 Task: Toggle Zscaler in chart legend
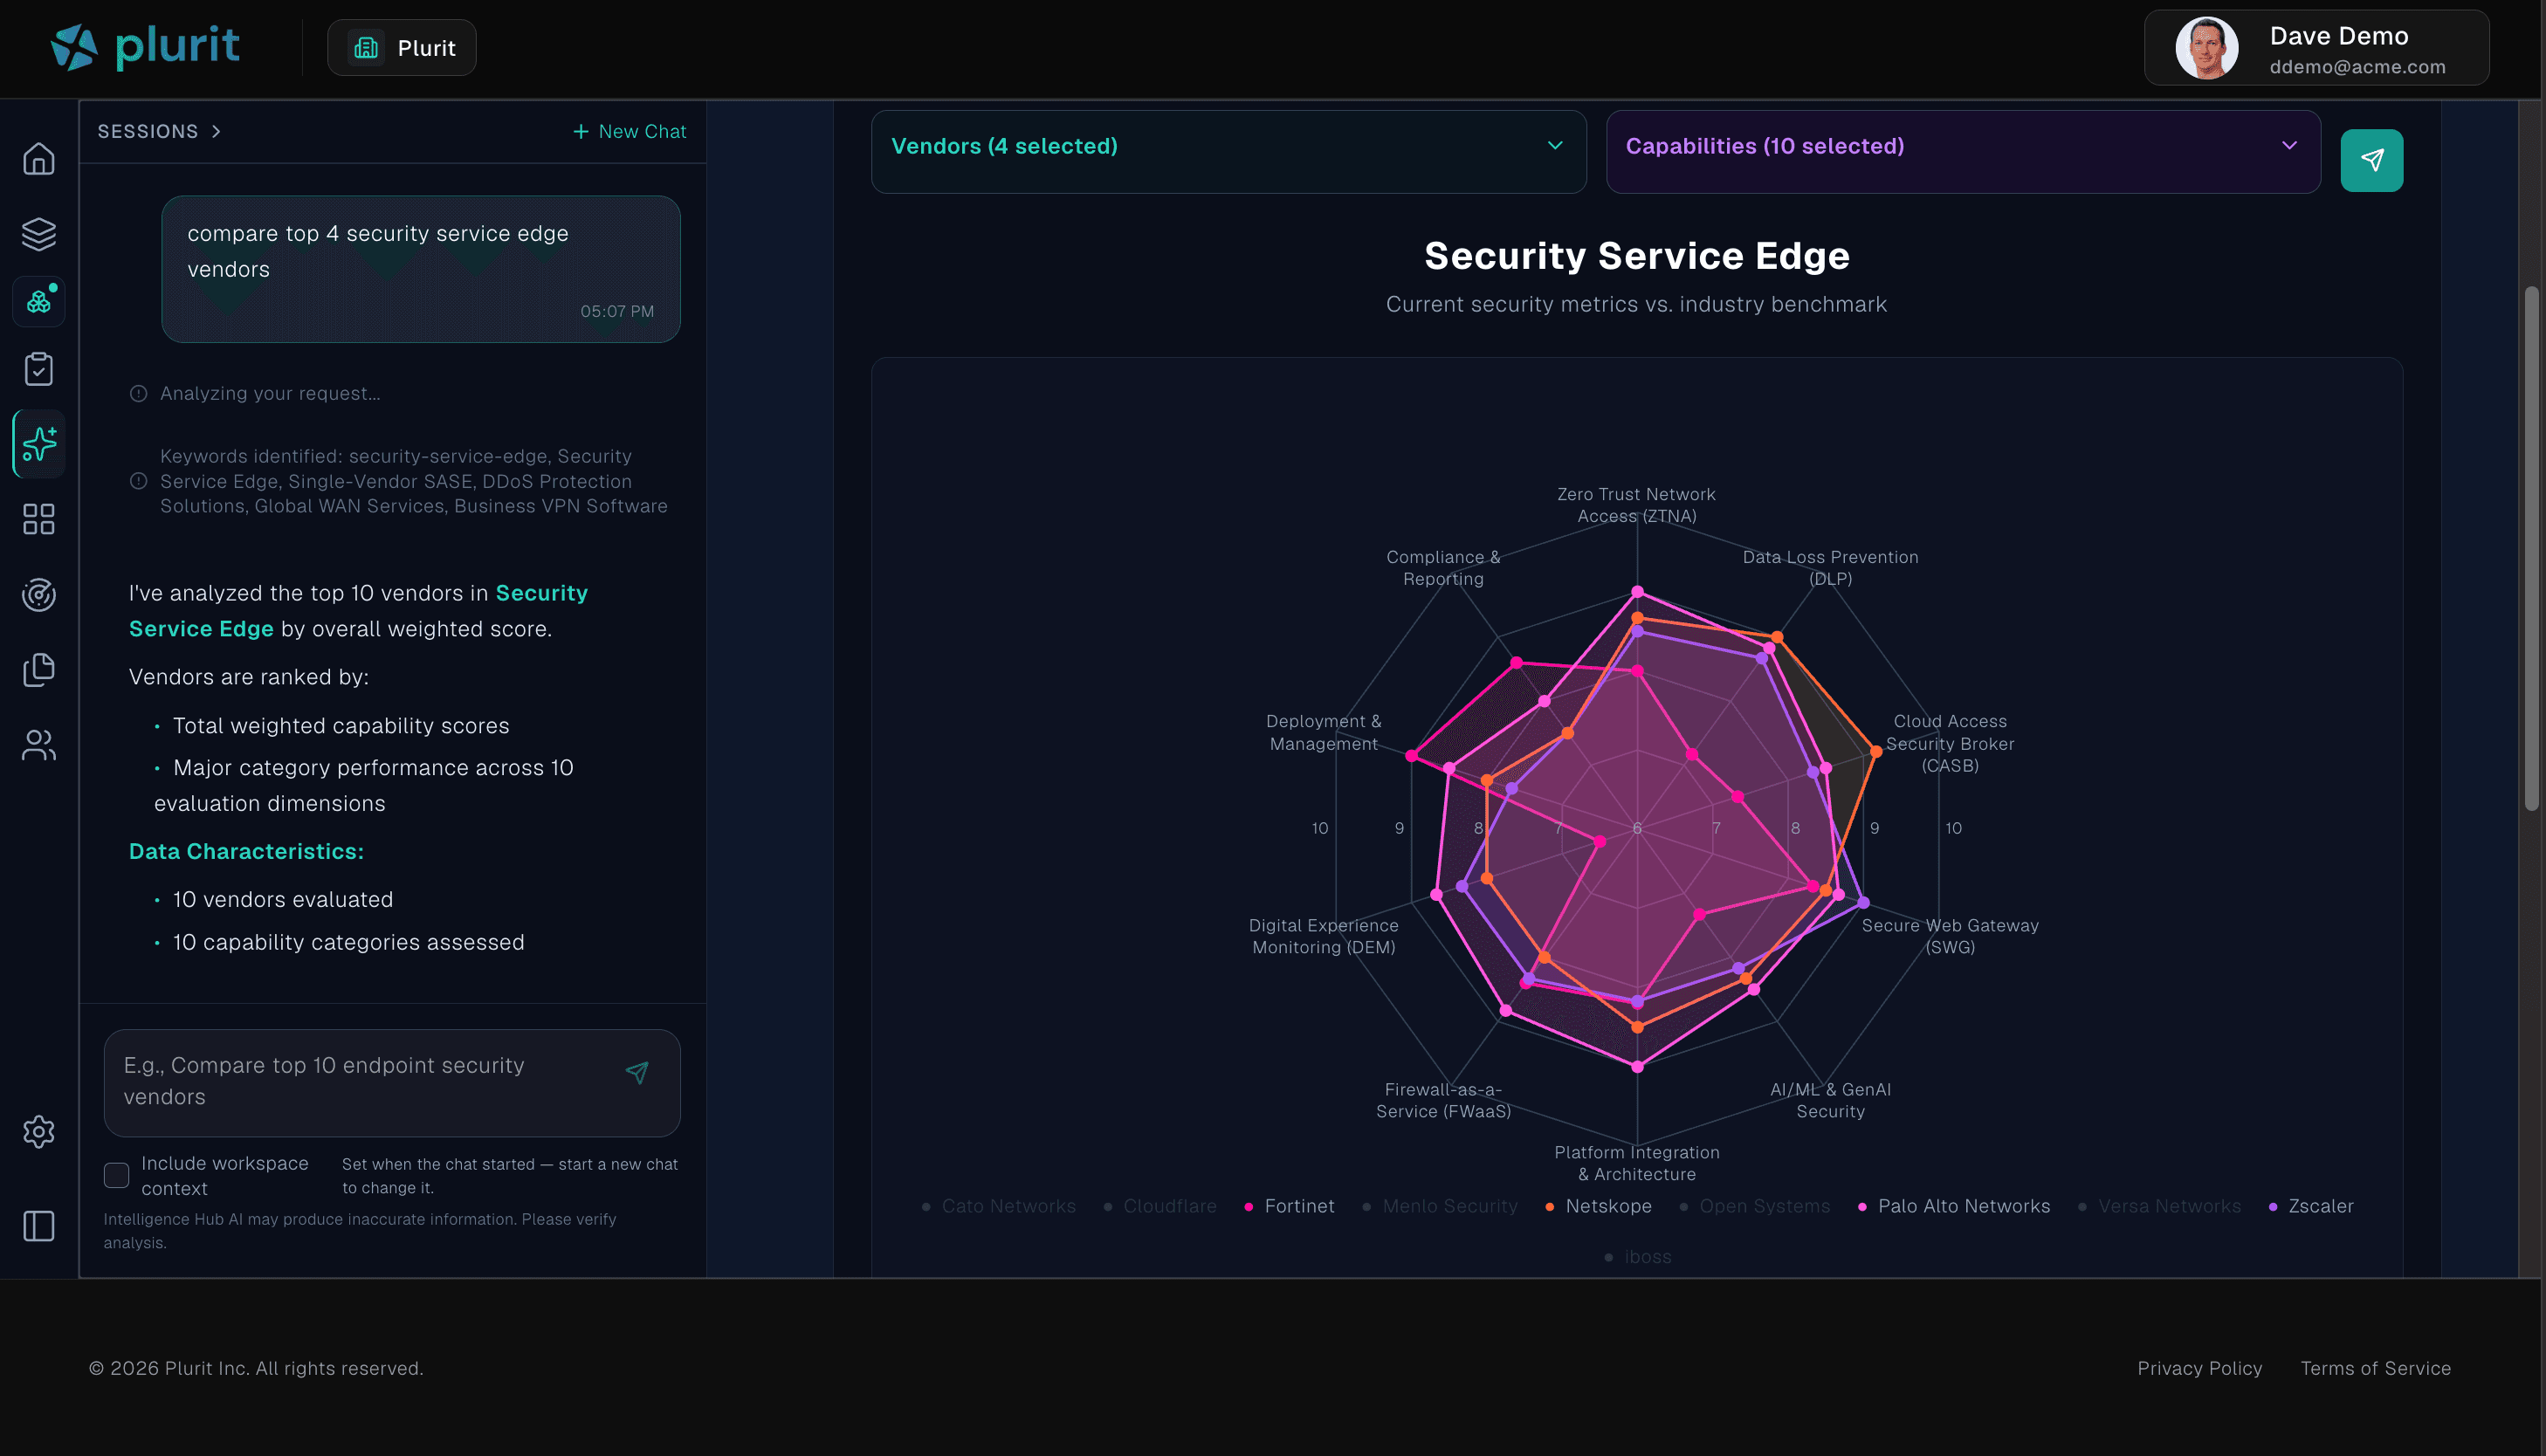pyautogui.click(x=2311, y=1206)
